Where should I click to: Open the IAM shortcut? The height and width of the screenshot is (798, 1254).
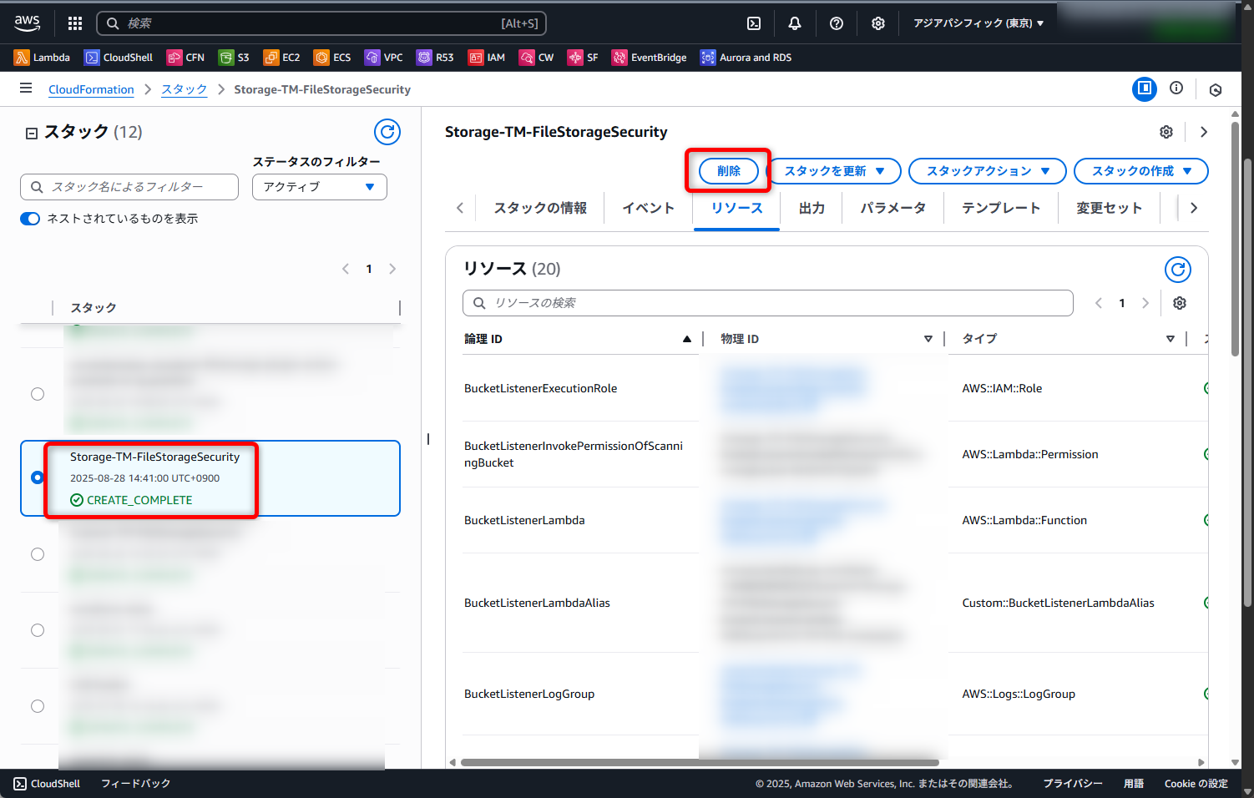(x=487, y=58)
